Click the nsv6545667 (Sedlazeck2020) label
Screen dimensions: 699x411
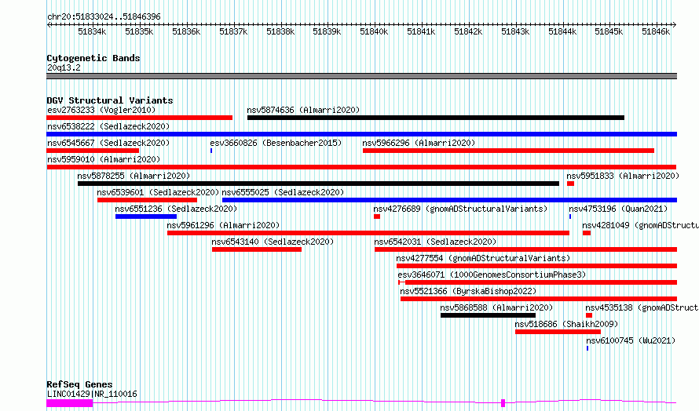point(108,143)
